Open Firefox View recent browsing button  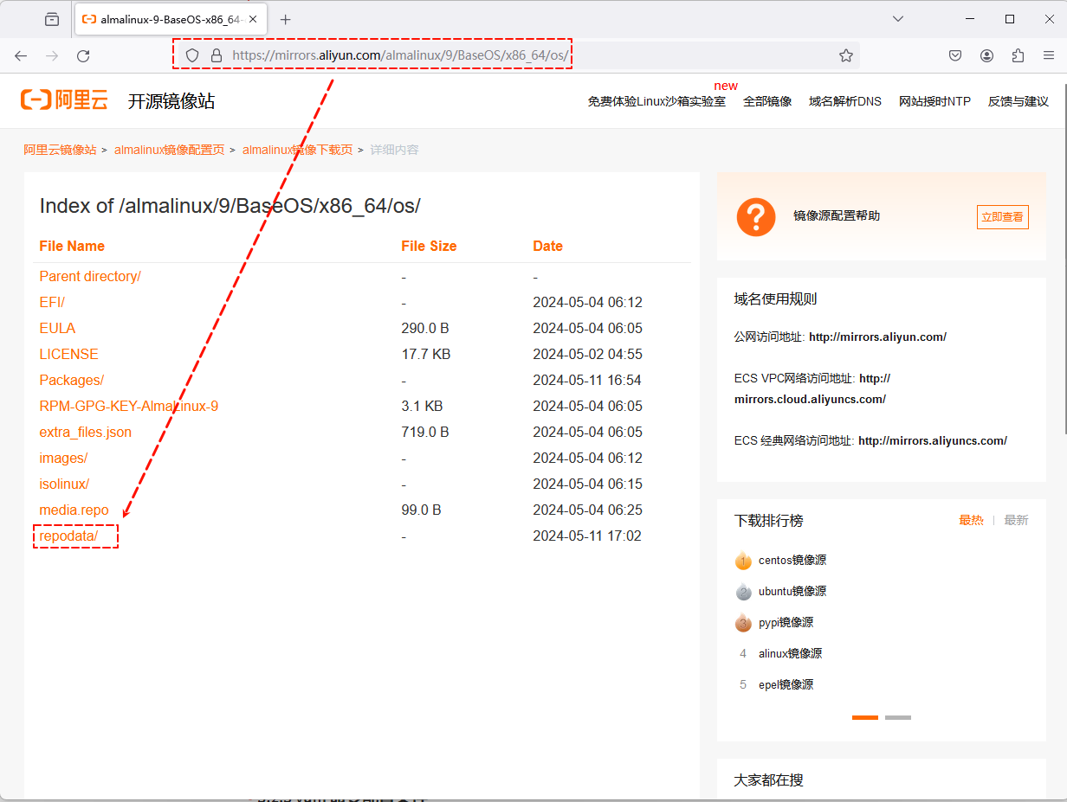pyautogui.click(x=52, y=19)
